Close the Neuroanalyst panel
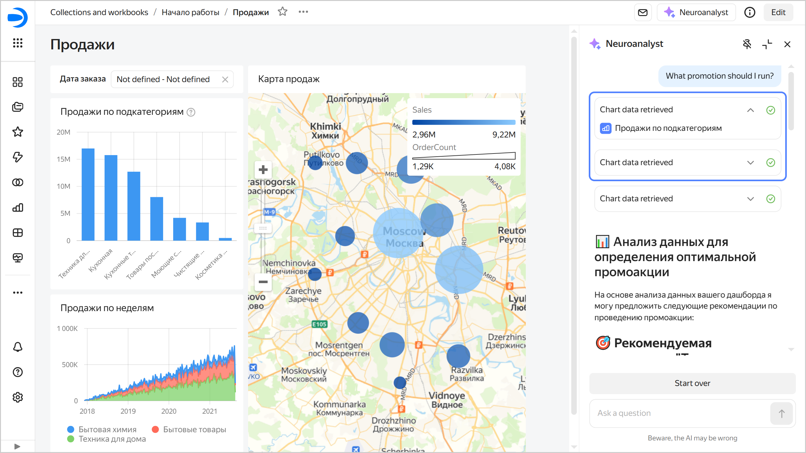The height and width of the screenshot is (453, 806). [x=787, y=44]
